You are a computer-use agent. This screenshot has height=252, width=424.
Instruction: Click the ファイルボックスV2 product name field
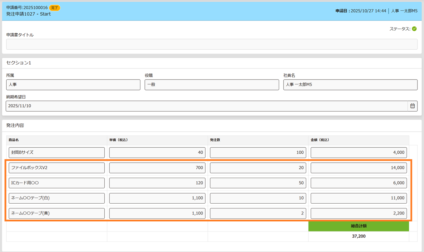coord(57,168)
